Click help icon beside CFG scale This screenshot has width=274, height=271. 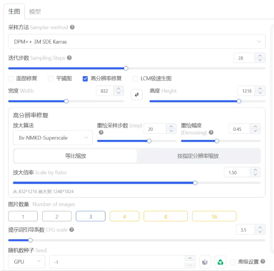(72, 230)
